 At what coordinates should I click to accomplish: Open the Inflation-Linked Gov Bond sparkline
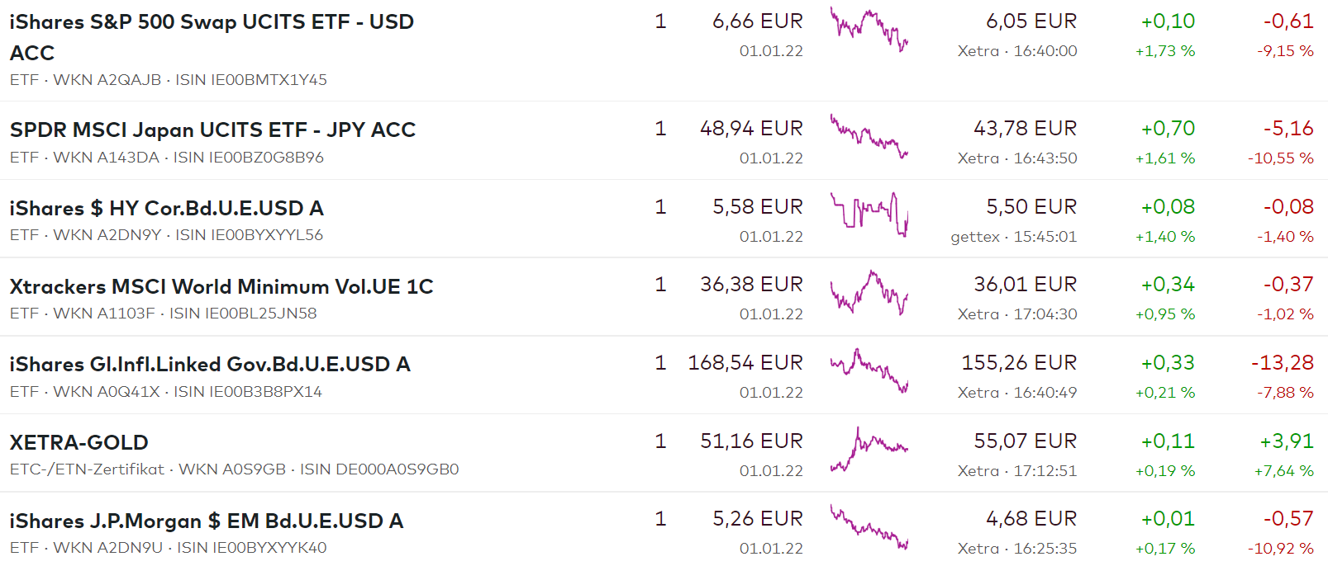tap(869, 370)
